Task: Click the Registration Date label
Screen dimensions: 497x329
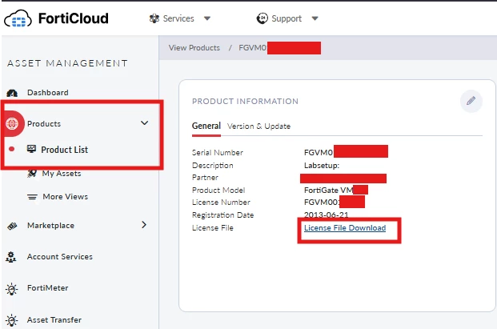Action: coord(222,215)
